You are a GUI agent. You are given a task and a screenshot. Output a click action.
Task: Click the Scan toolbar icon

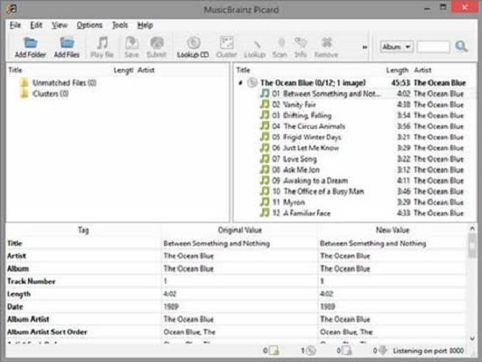(280, 43)
